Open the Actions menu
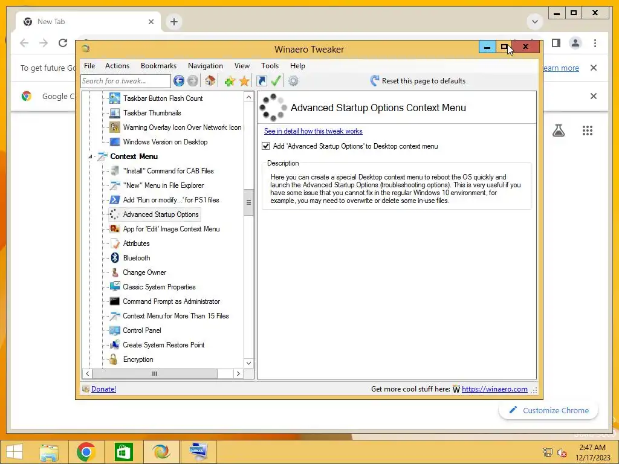The width and height of the screenshot is (619, 464). click(117, 66)
